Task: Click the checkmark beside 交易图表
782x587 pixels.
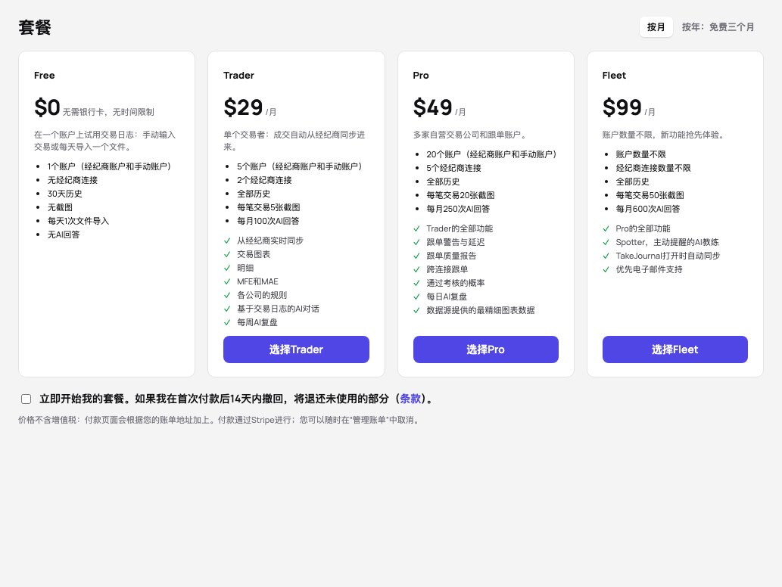Action: pyautogui.click(x=227, y=254)
